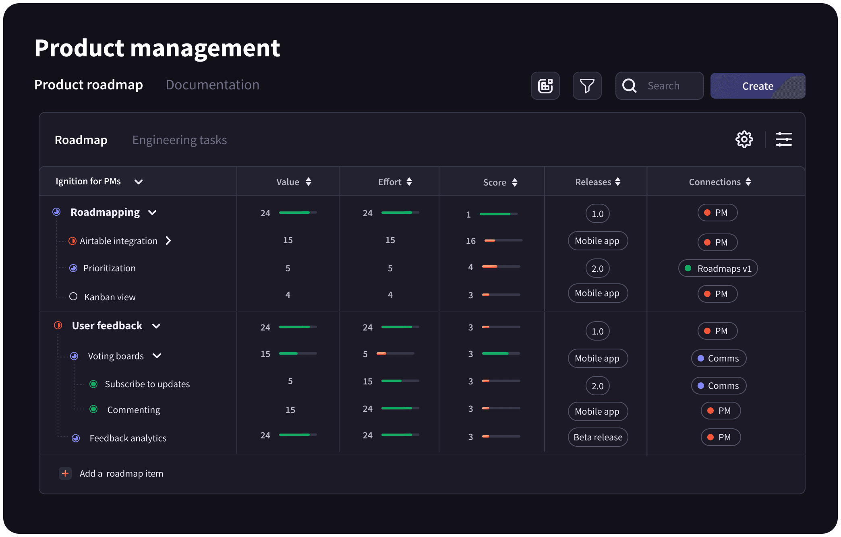Click Beta release tag

tap(598, 437)
